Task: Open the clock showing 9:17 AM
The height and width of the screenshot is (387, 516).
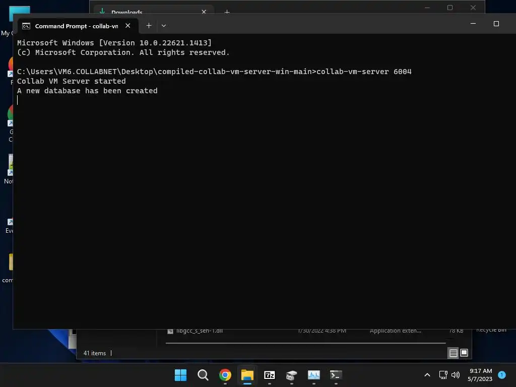Action: 480,375
